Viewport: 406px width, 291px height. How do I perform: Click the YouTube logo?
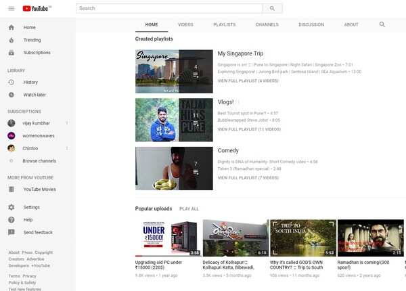(x=37, y=8)
